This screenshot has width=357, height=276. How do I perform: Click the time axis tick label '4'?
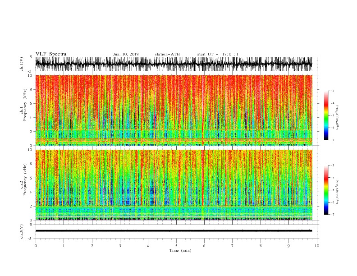coord(148,246)
